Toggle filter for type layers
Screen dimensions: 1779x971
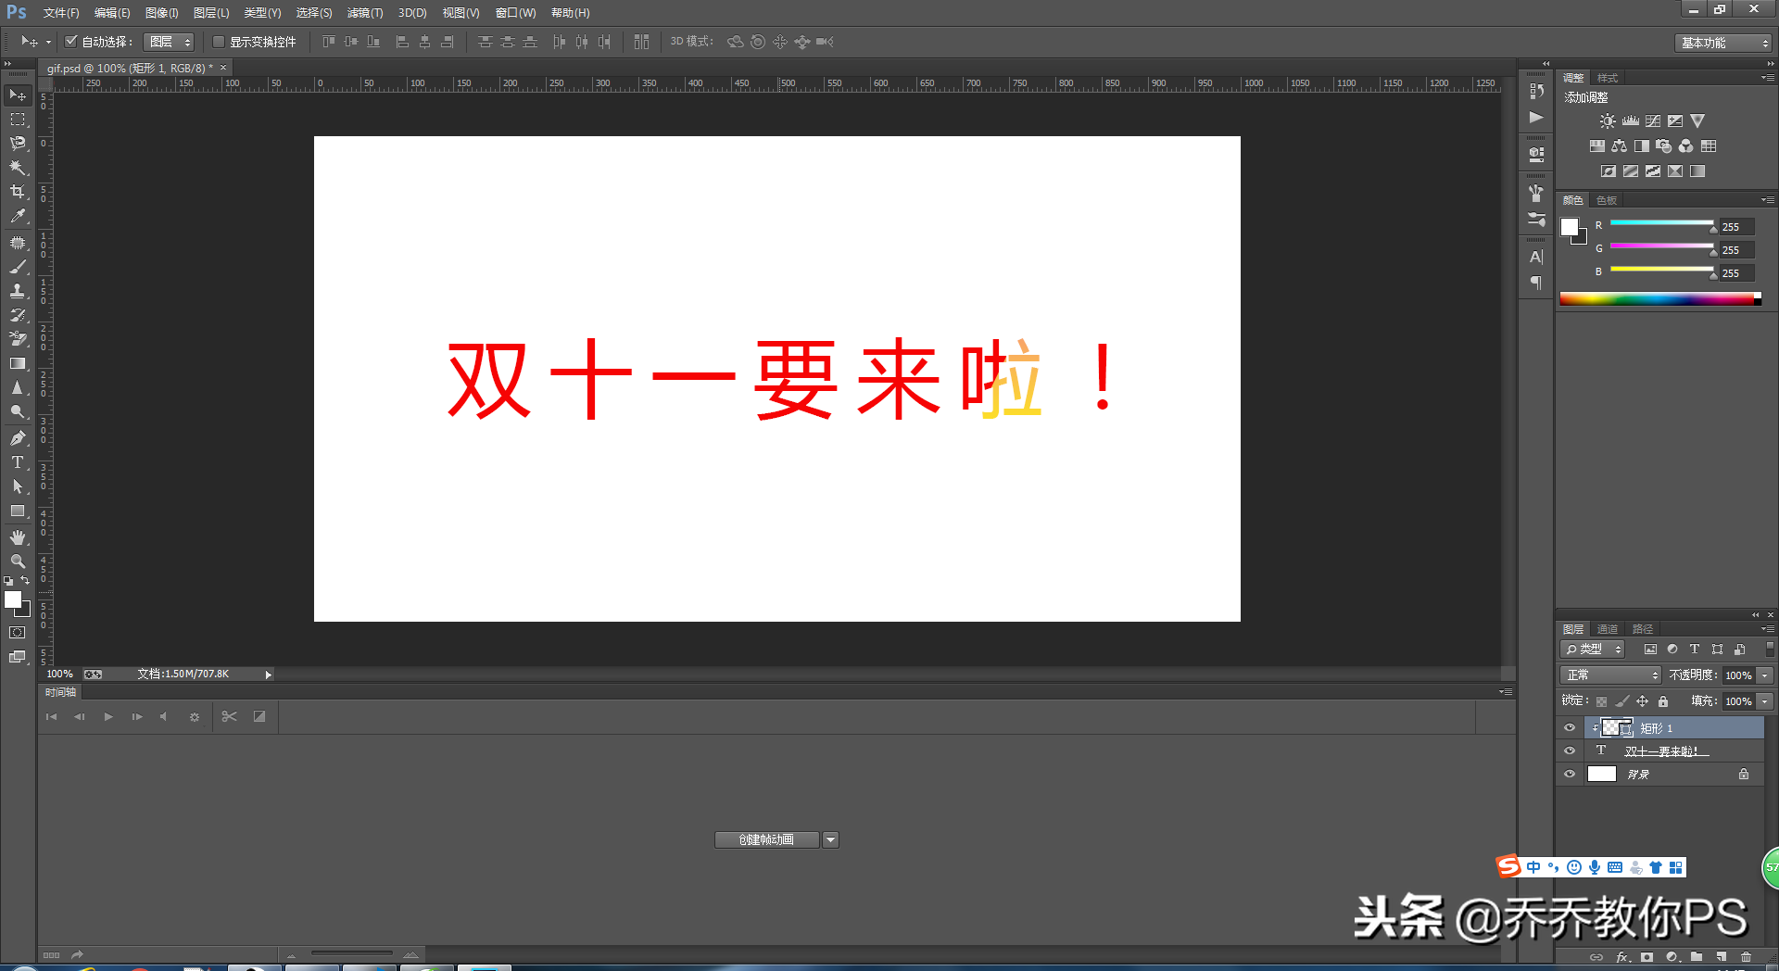click(x=1695, y=649)
